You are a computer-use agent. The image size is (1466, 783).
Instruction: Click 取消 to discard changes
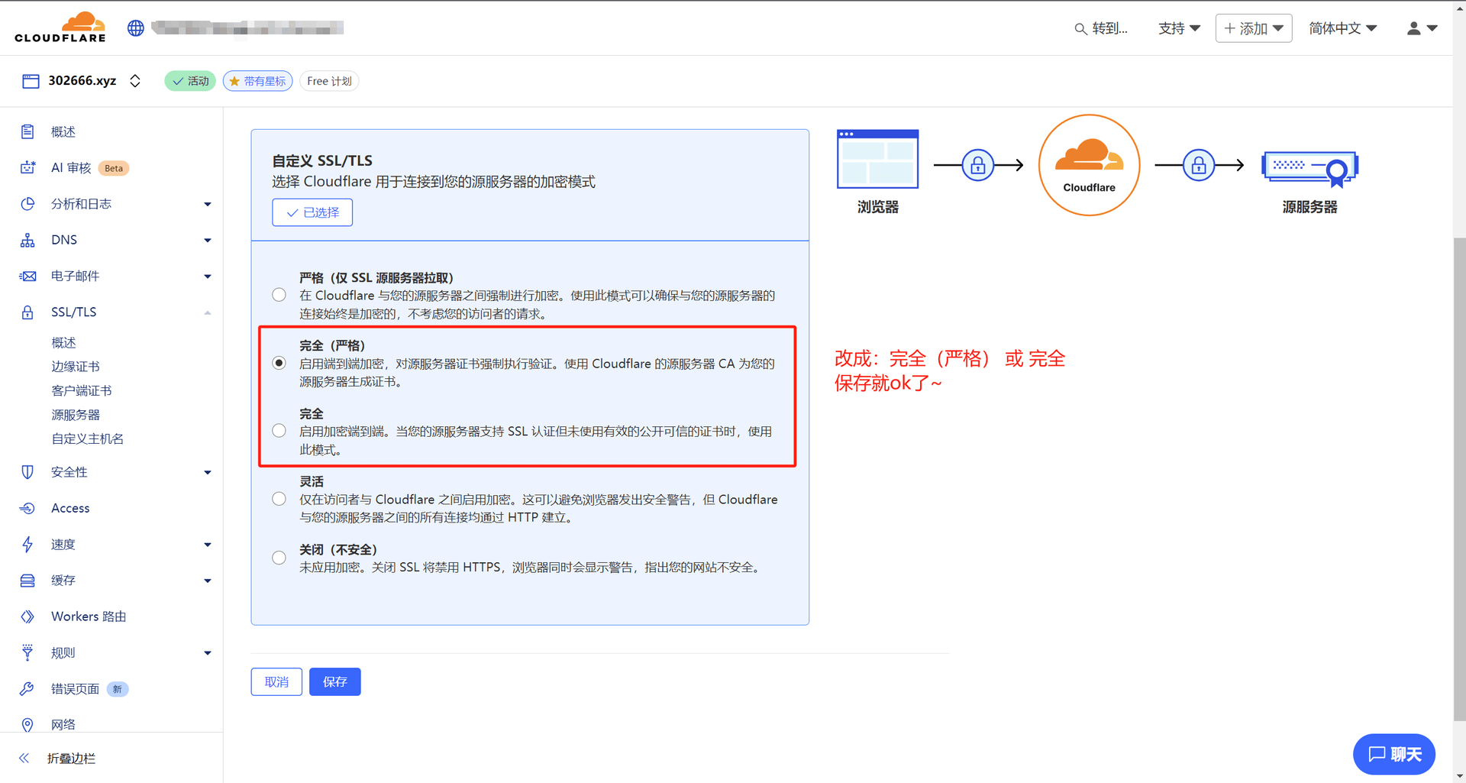pyautogui.click(x=276, y=681)
